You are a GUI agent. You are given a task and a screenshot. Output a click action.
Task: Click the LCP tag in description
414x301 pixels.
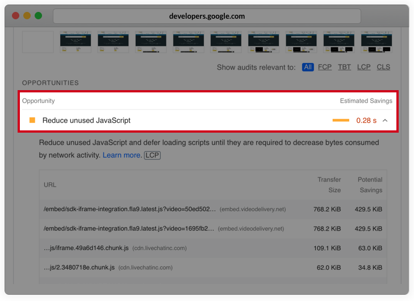coord(152,155)
